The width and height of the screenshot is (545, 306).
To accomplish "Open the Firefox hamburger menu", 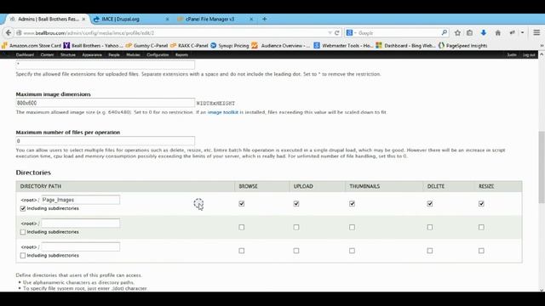I will (x=536, y=32).
